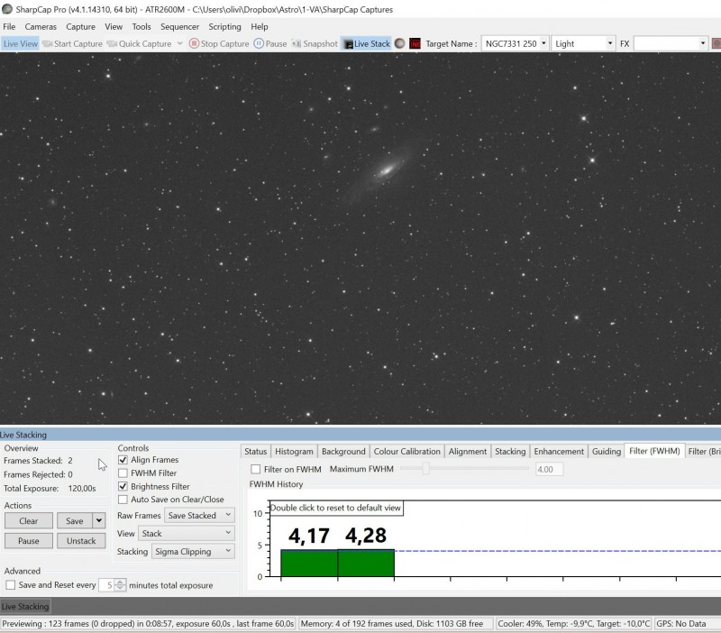Take a Snapshot from the toolbar
The image size is (721, 633).
point(315,43)
